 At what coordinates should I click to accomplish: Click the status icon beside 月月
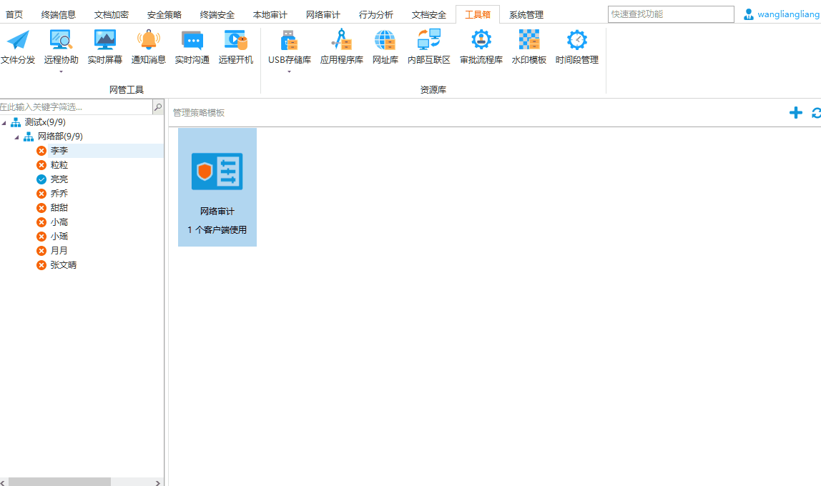[x=41, y=251]
